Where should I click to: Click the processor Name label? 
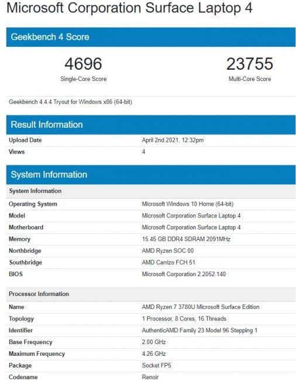tap(16, 307)
